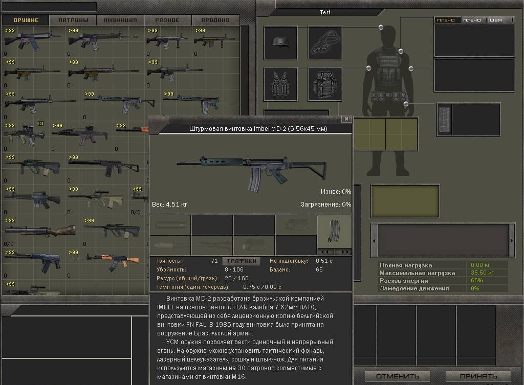Click the silencer attachment slot
Image resolution: width=524 pixels, height=385 pixels.
pyautogui.click(x=170, y=225)
